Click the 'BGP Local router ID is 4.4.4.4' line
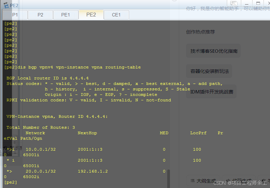Screen dimensions: 270x188 point(48,78)
